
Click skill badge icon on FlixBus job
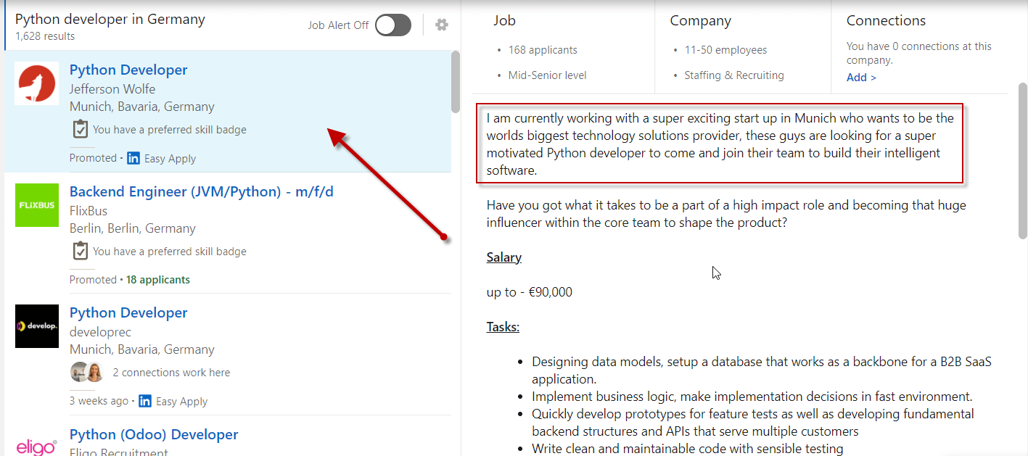pos(80,251)
